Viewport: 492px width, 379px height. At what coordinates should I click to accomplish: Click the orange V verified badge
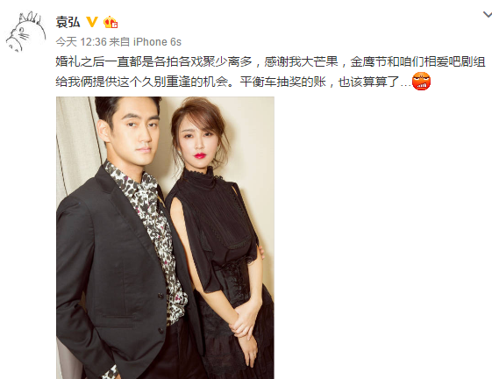92,22
